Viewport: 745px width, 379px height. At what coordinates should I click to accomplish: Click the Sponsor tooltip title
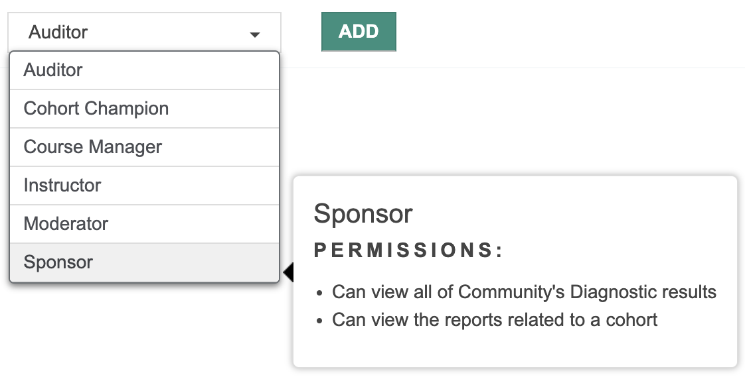coord(363,214)
